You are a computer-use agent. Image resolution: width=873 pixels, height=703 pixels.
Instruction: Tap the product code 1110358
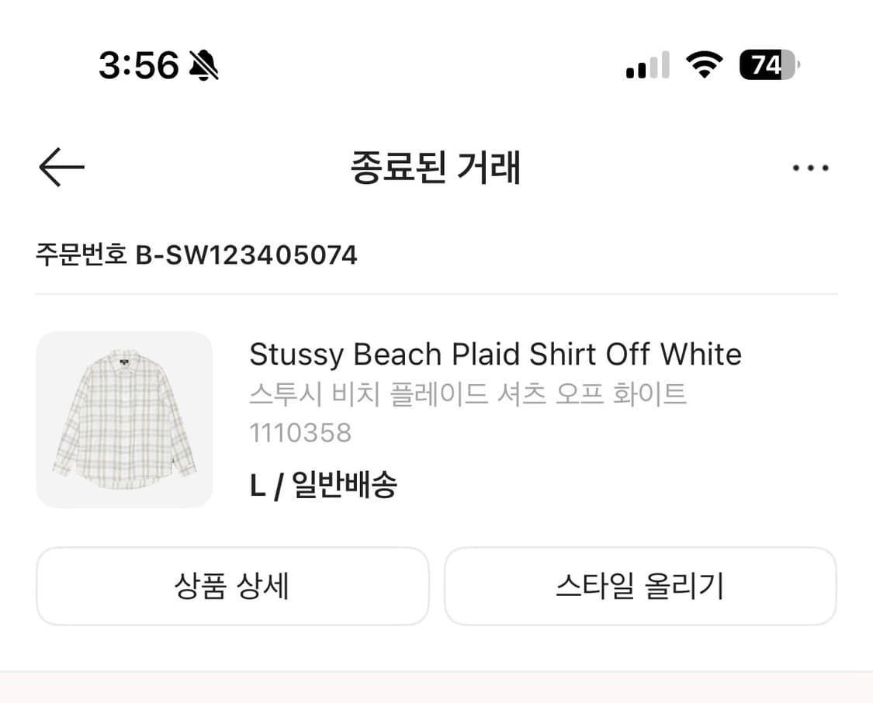pos(300,434)
